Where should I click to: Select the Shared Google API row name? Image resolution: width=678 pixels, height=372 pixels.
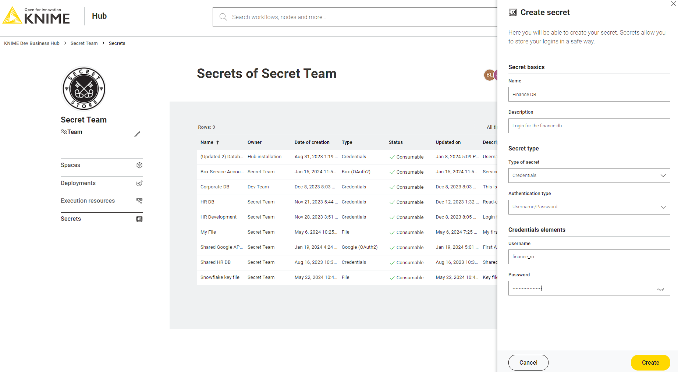coord(221,247)
